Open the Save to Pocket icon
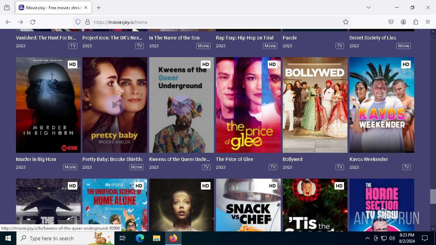 coord(391,22)
